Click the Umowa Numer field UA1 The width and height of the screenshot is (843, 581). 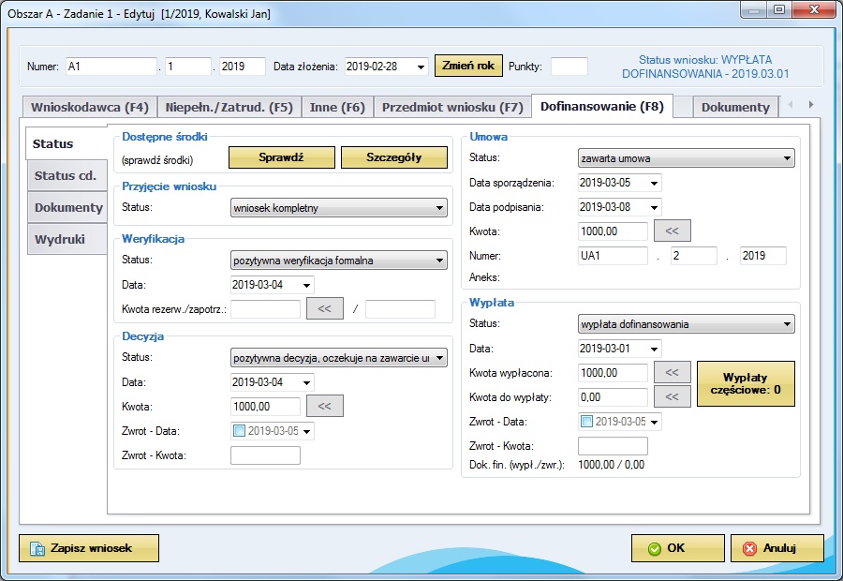[x=613, y=256]
